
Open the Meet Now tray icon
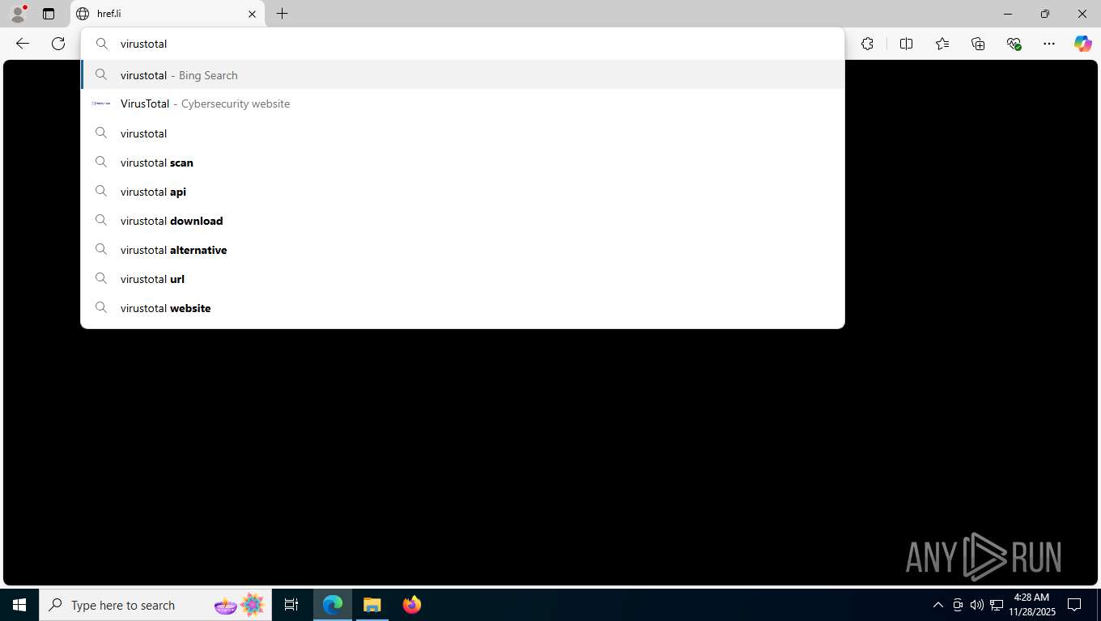tap(958, 605)
